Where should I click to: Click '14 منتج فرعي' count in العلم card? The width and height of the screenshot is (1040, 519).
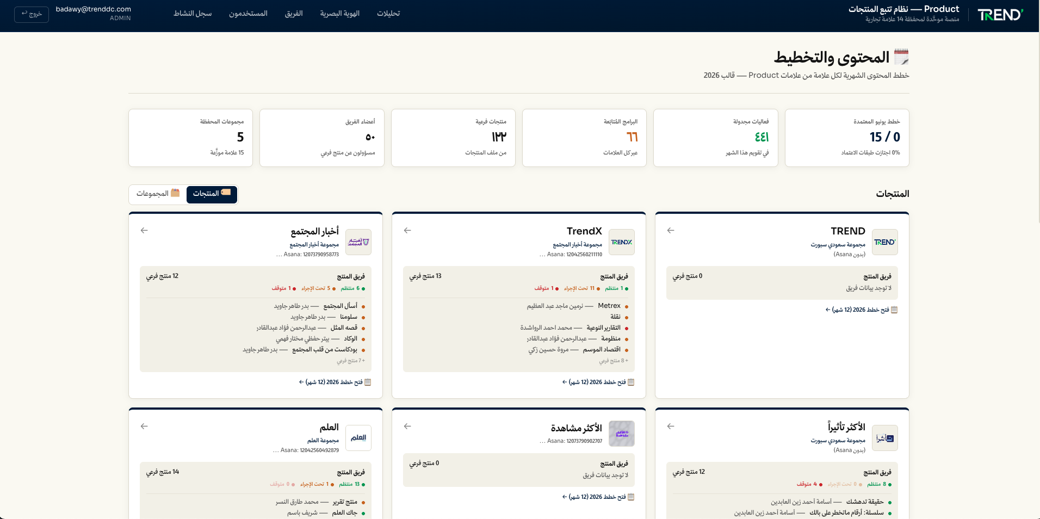click(163, 472)
